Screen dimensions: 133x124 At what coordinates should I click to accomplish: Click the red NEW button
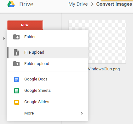pyautogui.click(x=25, y=25)
